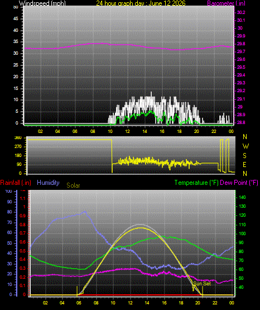Click the 'Barometer (.in)' legend label

(x=226, y=3)
